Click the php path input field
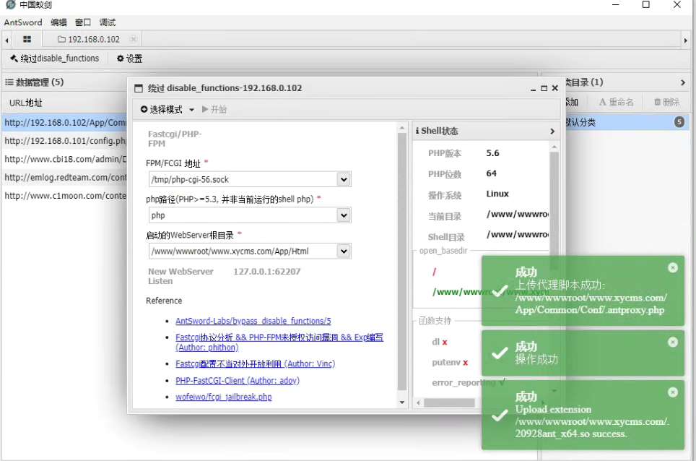This screenshot has width=696, height=461. coord(243,215)
